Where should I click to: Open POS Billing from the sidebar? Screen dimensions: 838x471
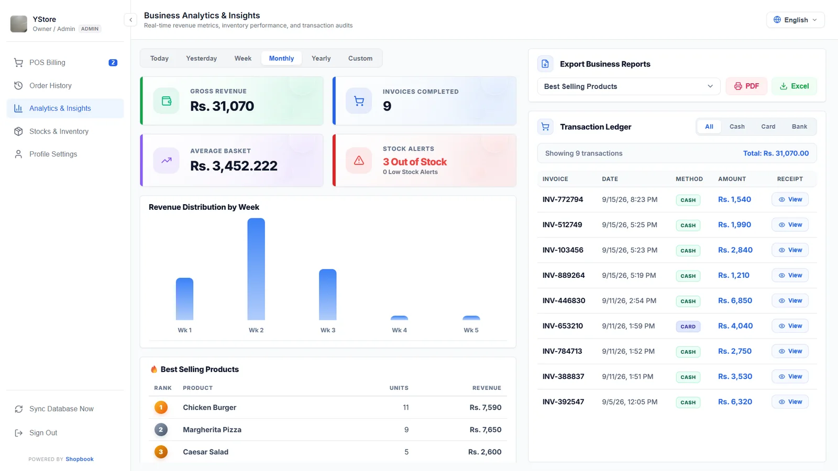pyautogui.click(x=65, y=62)
